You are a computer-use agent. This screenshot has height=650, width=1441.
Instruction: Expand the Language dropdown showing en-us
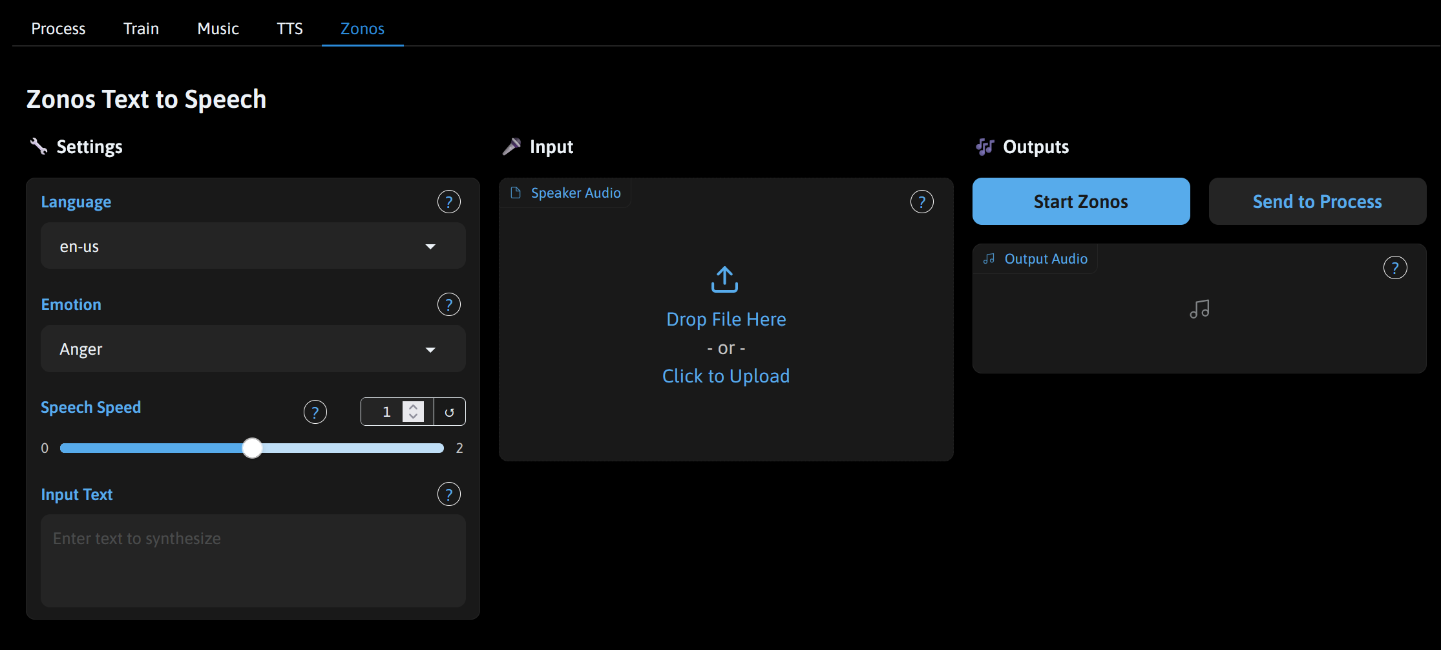(253, 246)
